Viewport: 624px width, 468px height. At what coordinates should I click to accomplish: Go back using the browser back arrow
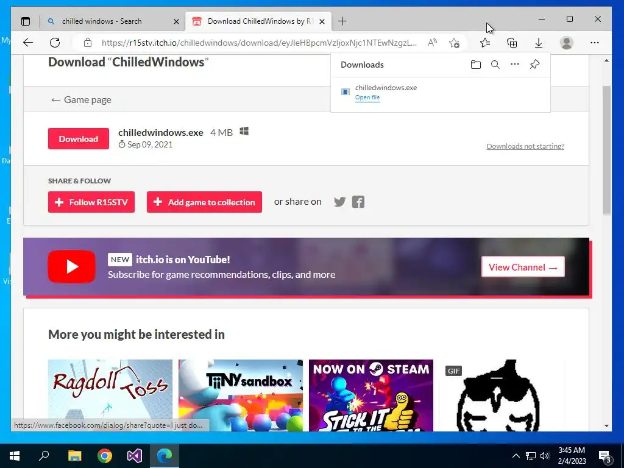coord(28,43)
